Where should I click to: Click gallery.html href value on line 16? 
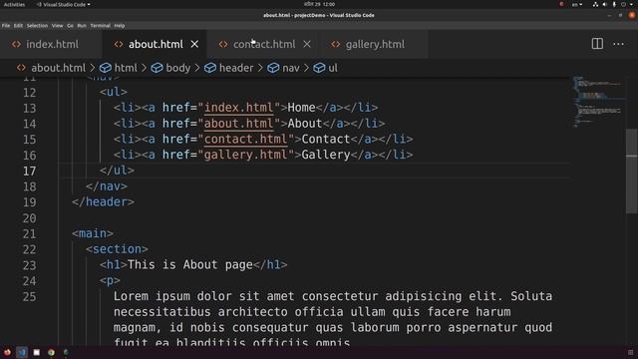(x=246, y=155)
